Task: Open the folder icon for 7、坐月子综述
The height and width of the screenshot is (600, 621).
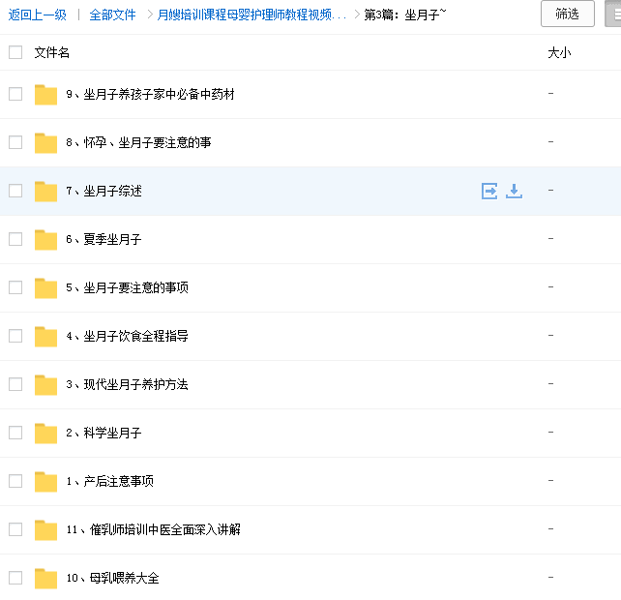Action: coord(45,192)
